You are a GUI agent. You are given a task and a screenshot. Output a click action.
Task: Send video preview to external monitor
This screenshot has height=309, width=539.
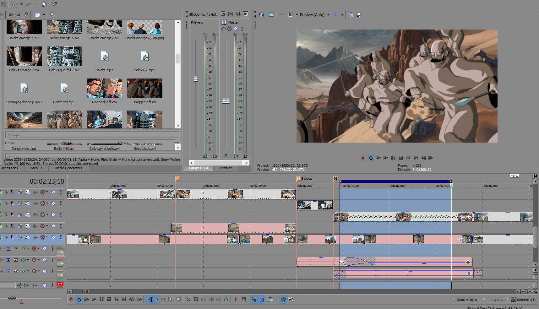click(x=271, y=15)
